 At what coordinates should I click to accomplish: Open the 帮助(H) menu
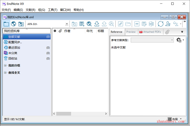click(x=79, y=10)
